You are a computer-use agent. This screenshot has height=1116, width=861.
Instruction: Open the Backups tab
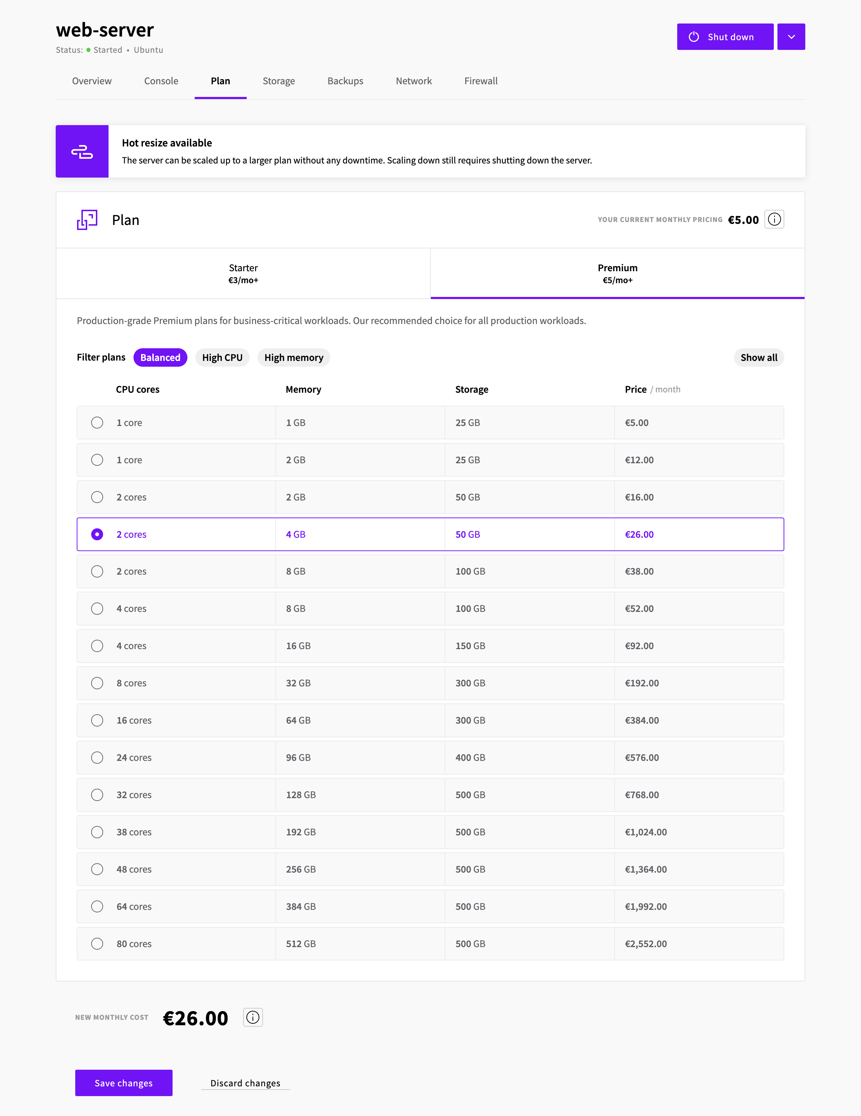pos(345,81)
